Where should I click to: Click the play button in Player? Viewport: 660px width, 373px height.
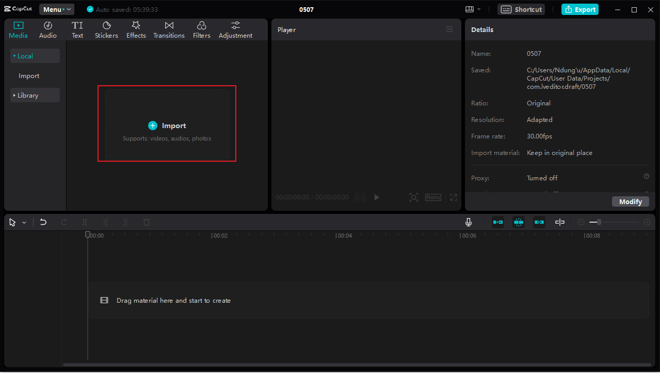click(377, 197)
